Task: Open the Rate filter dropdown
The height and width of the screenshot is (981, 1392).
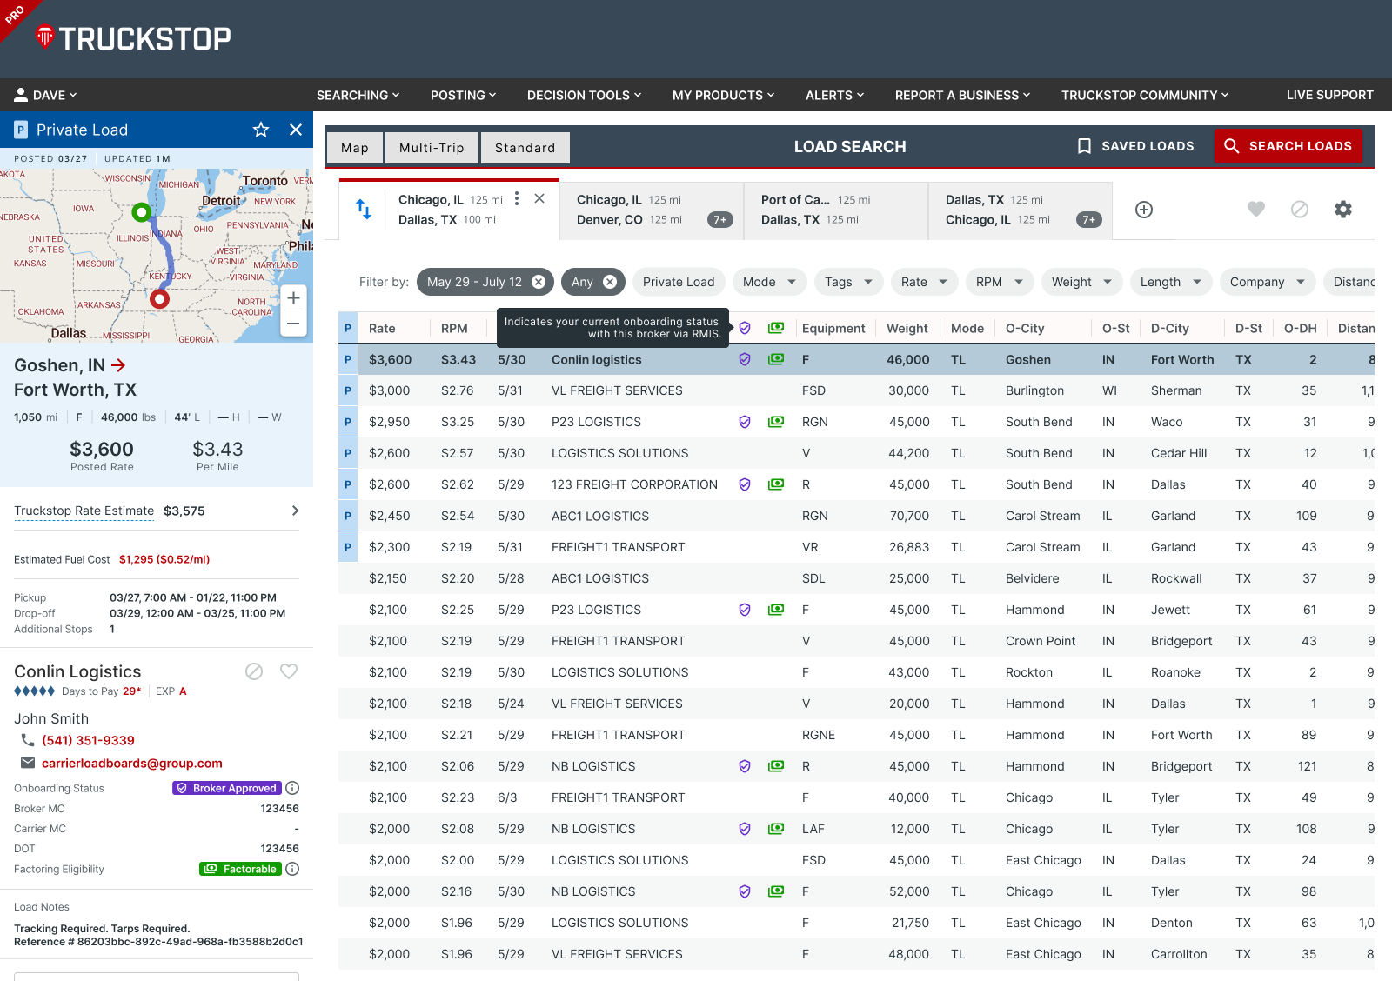Action: 924,282
